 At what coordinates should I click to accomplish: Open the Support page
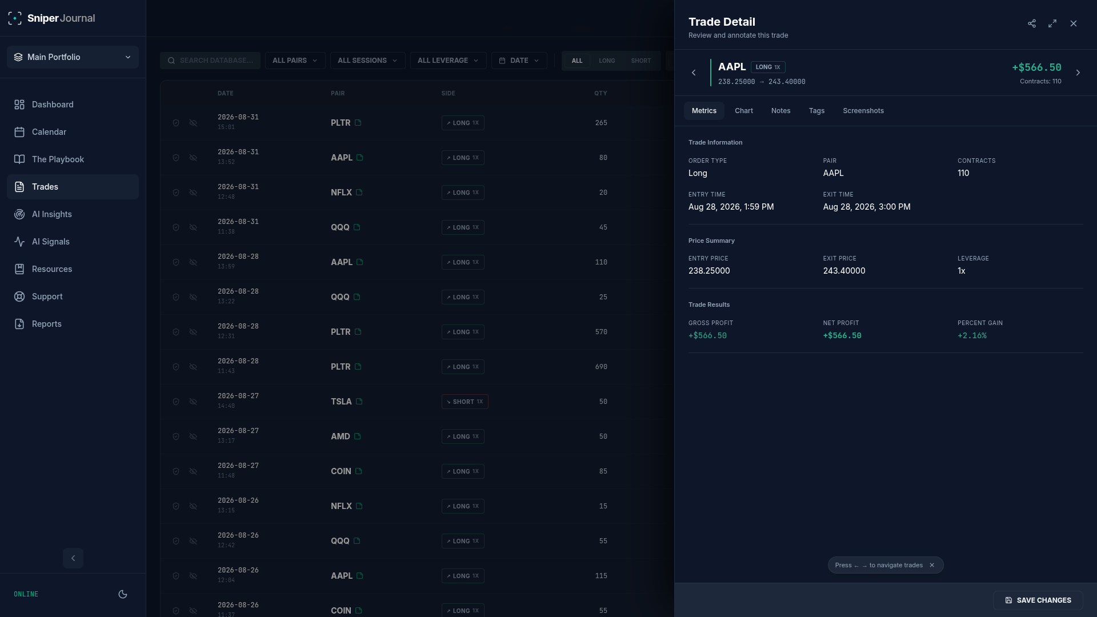[x=73, y=297]
